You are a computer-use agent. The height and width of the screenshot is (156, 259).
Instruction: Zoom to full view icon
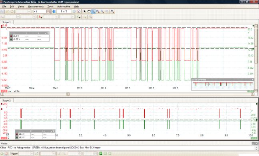112,12
